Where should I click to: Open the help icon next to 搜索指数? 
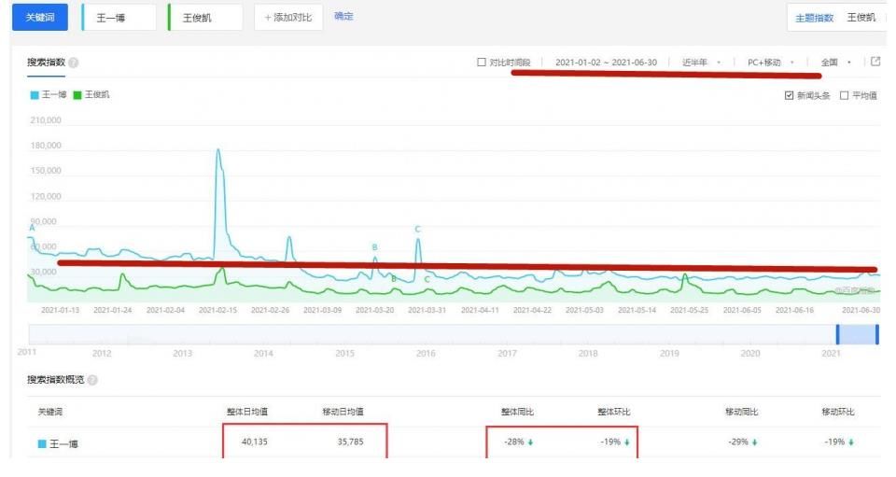coord(73,63)
